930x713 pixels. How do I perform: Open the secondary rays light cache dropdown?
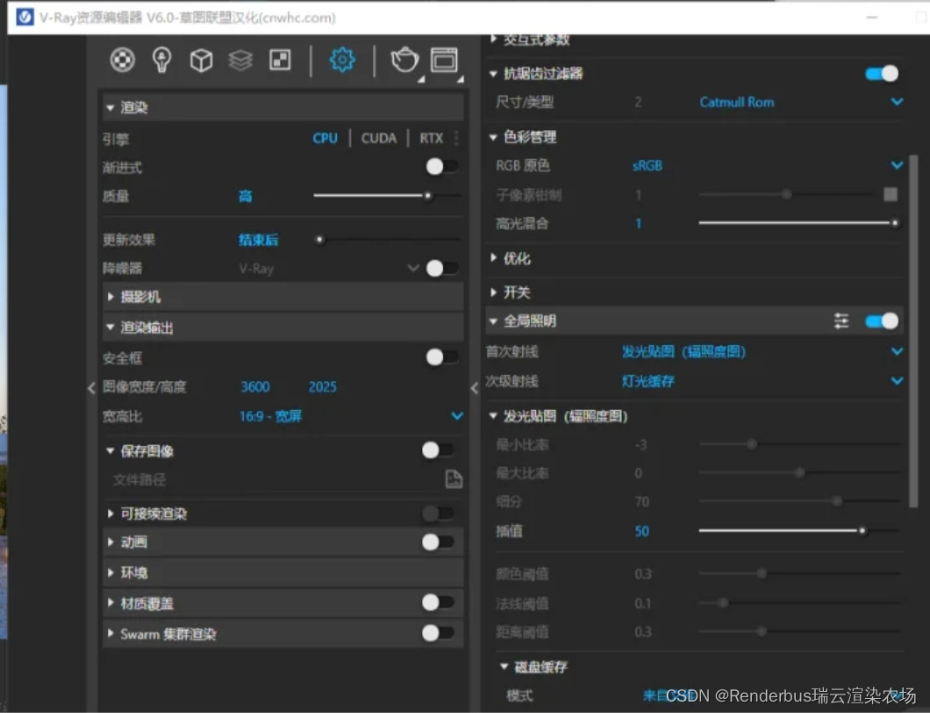click(x=762, y=381)
